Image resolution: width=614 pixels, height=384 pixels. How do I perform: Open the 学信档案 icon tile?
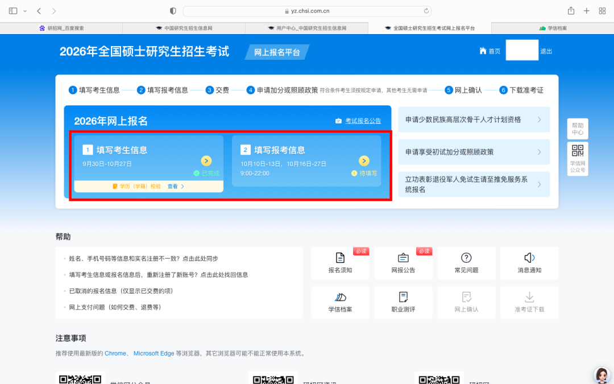click(x=340, y=298)
